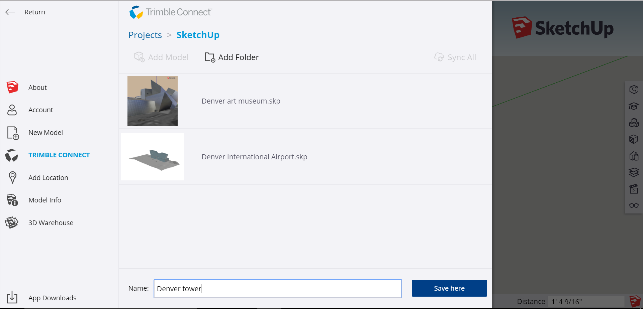Click the Add Folder icon
Screen dimensions: 643x309
click(210, 57)
